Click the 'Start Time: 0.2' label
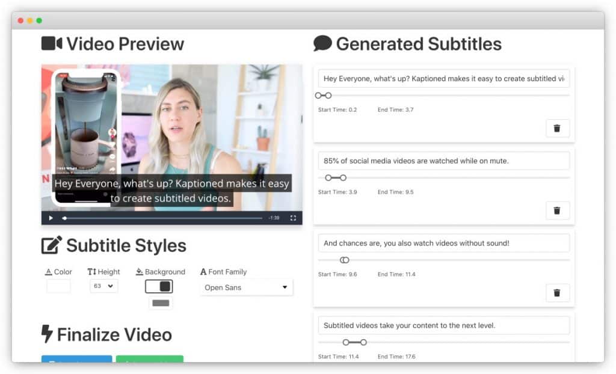 pyautogui.click(x=337, y=109)
